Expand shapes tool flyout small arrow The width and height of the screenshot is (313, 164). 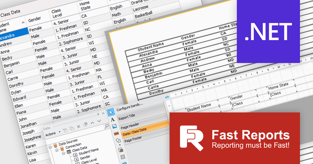click(120, 145)
